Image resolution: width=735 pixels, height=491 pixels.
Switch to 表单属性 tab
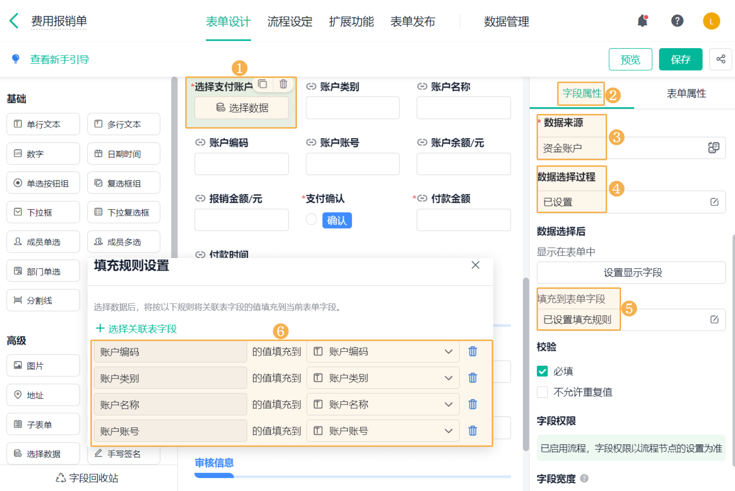tap(686, 93)
